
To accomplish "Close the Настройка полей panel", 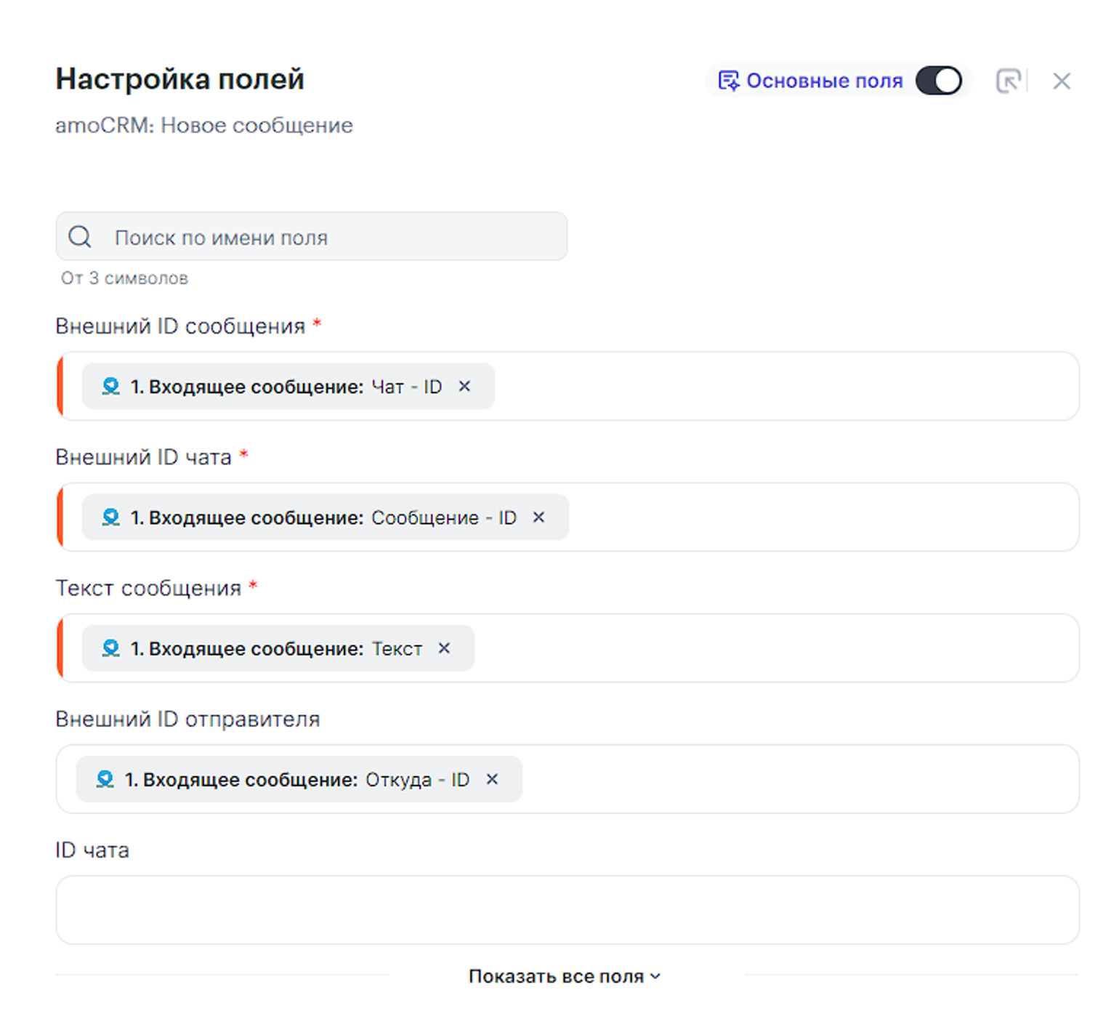I will (x=1062, y=81).
